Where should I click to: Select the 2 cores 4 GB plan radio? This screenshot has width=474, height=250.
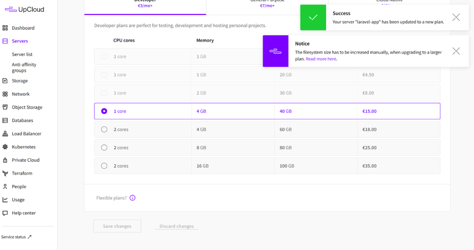point(104,130)
